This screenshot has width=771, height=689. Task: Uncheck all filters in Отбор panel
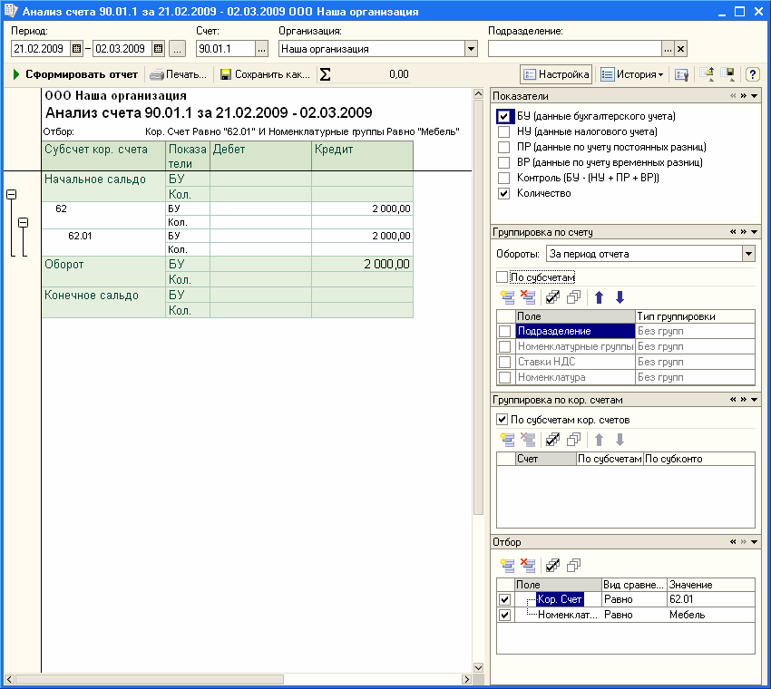574,565
